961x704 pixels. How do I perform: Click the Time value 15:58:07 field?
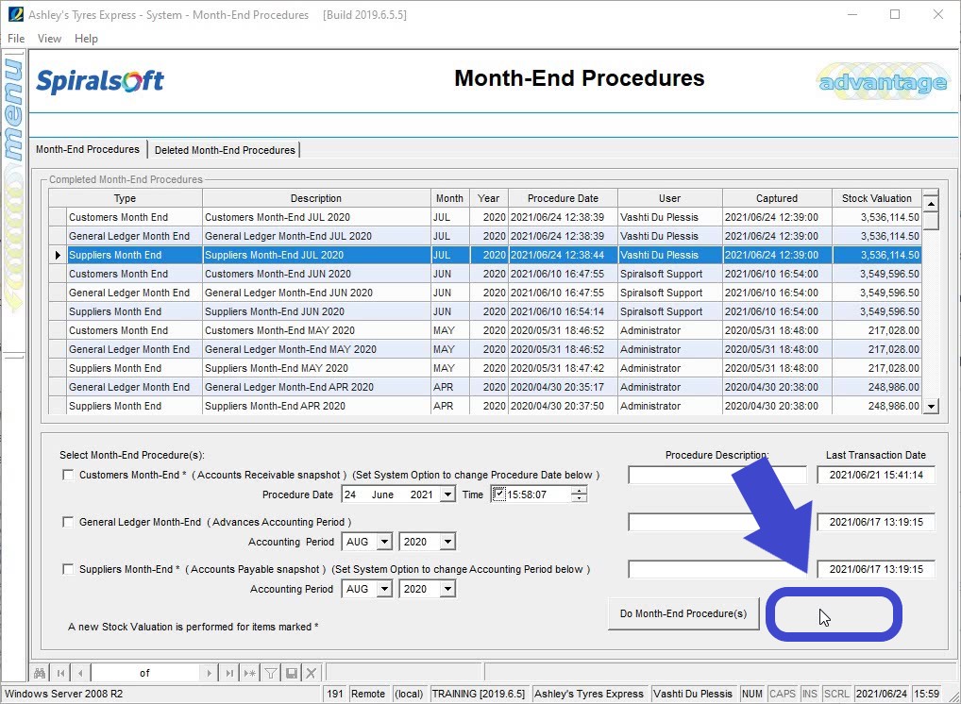[x=537, y=494]
